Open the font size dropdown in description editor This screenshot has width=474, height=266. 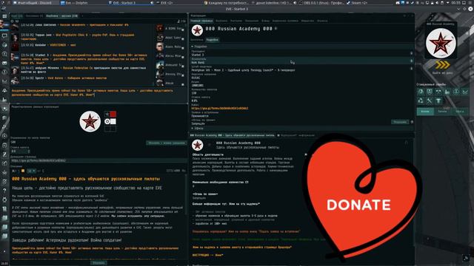click(31, 171)
